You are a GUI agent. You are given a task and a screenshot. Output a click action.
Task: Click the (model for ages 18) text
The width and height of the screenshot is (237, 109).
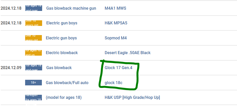click(63, 98)
